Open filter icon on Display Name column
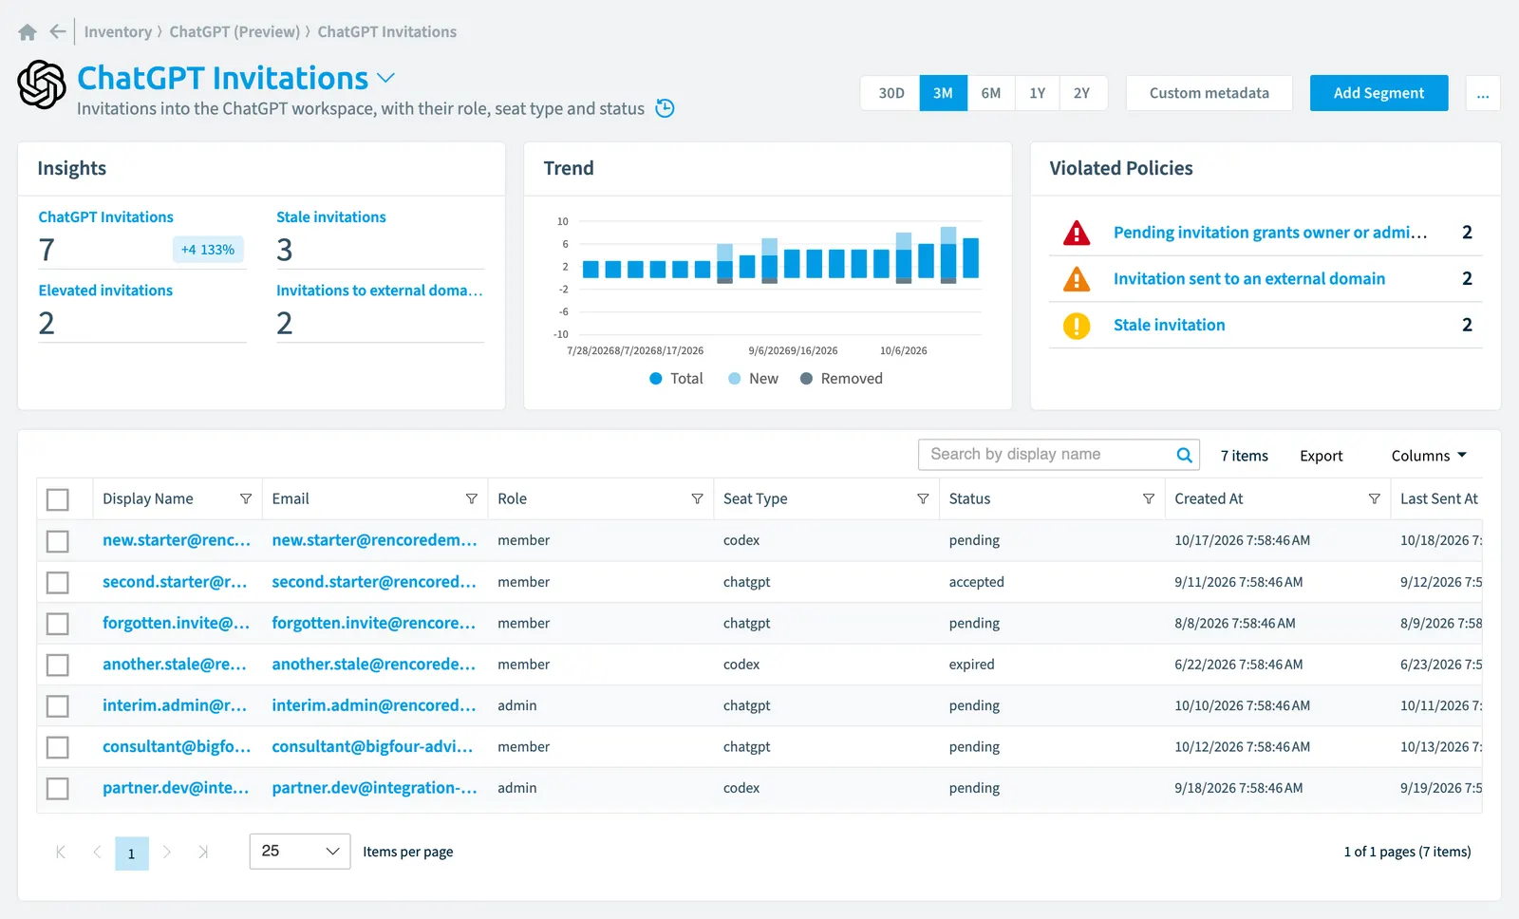1519x919 pixels. [x=246, y=498]
